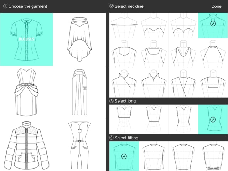This screenshot has height=171, width=228.
Task: Choose the cargo trousers garment
Action: tap(79, 93)
